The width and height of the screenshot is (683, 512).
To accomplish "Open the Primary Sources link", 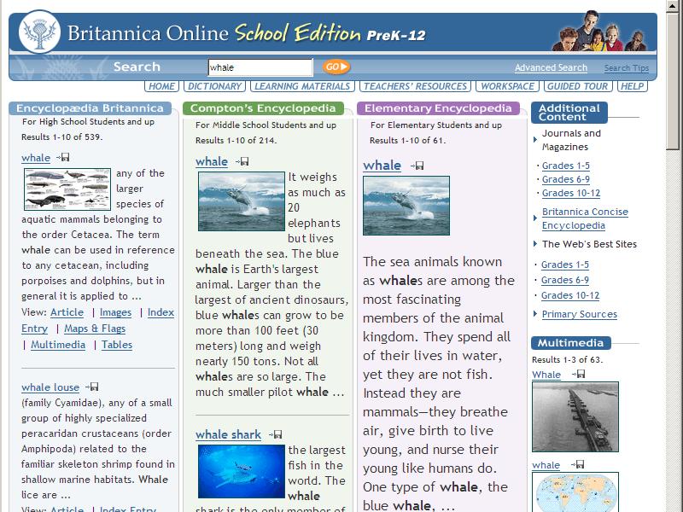I will point(580,314).
